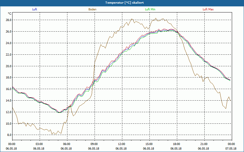Image resolution: width=244 pixels, height=152 pixels.
Task: Click the green 'Luft Min' legend label
Action: (150, 9)
